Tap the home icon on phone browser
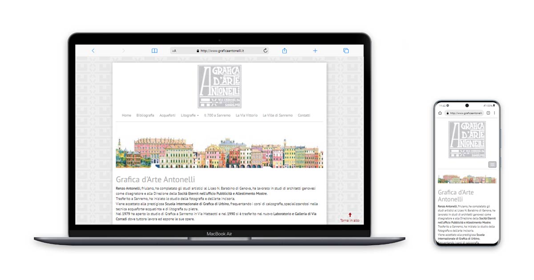534x280 pixels. pos(440,113)
